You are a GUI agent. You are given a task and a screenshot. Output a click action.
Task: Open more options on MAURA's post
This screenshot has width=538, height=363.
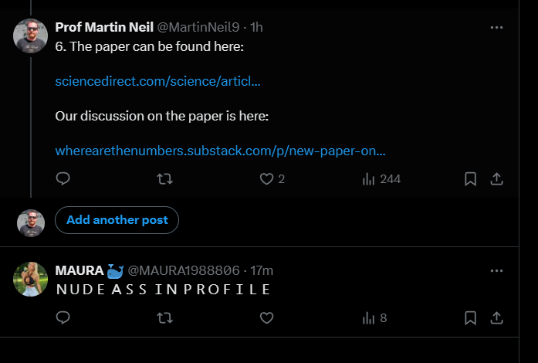497,270
